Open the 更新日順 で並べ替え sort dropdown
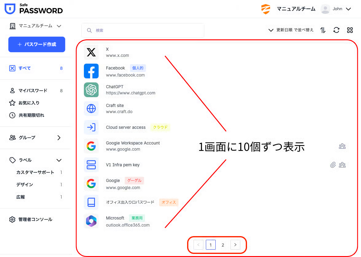This screenshot has width=361, height=257. point(291,30)
